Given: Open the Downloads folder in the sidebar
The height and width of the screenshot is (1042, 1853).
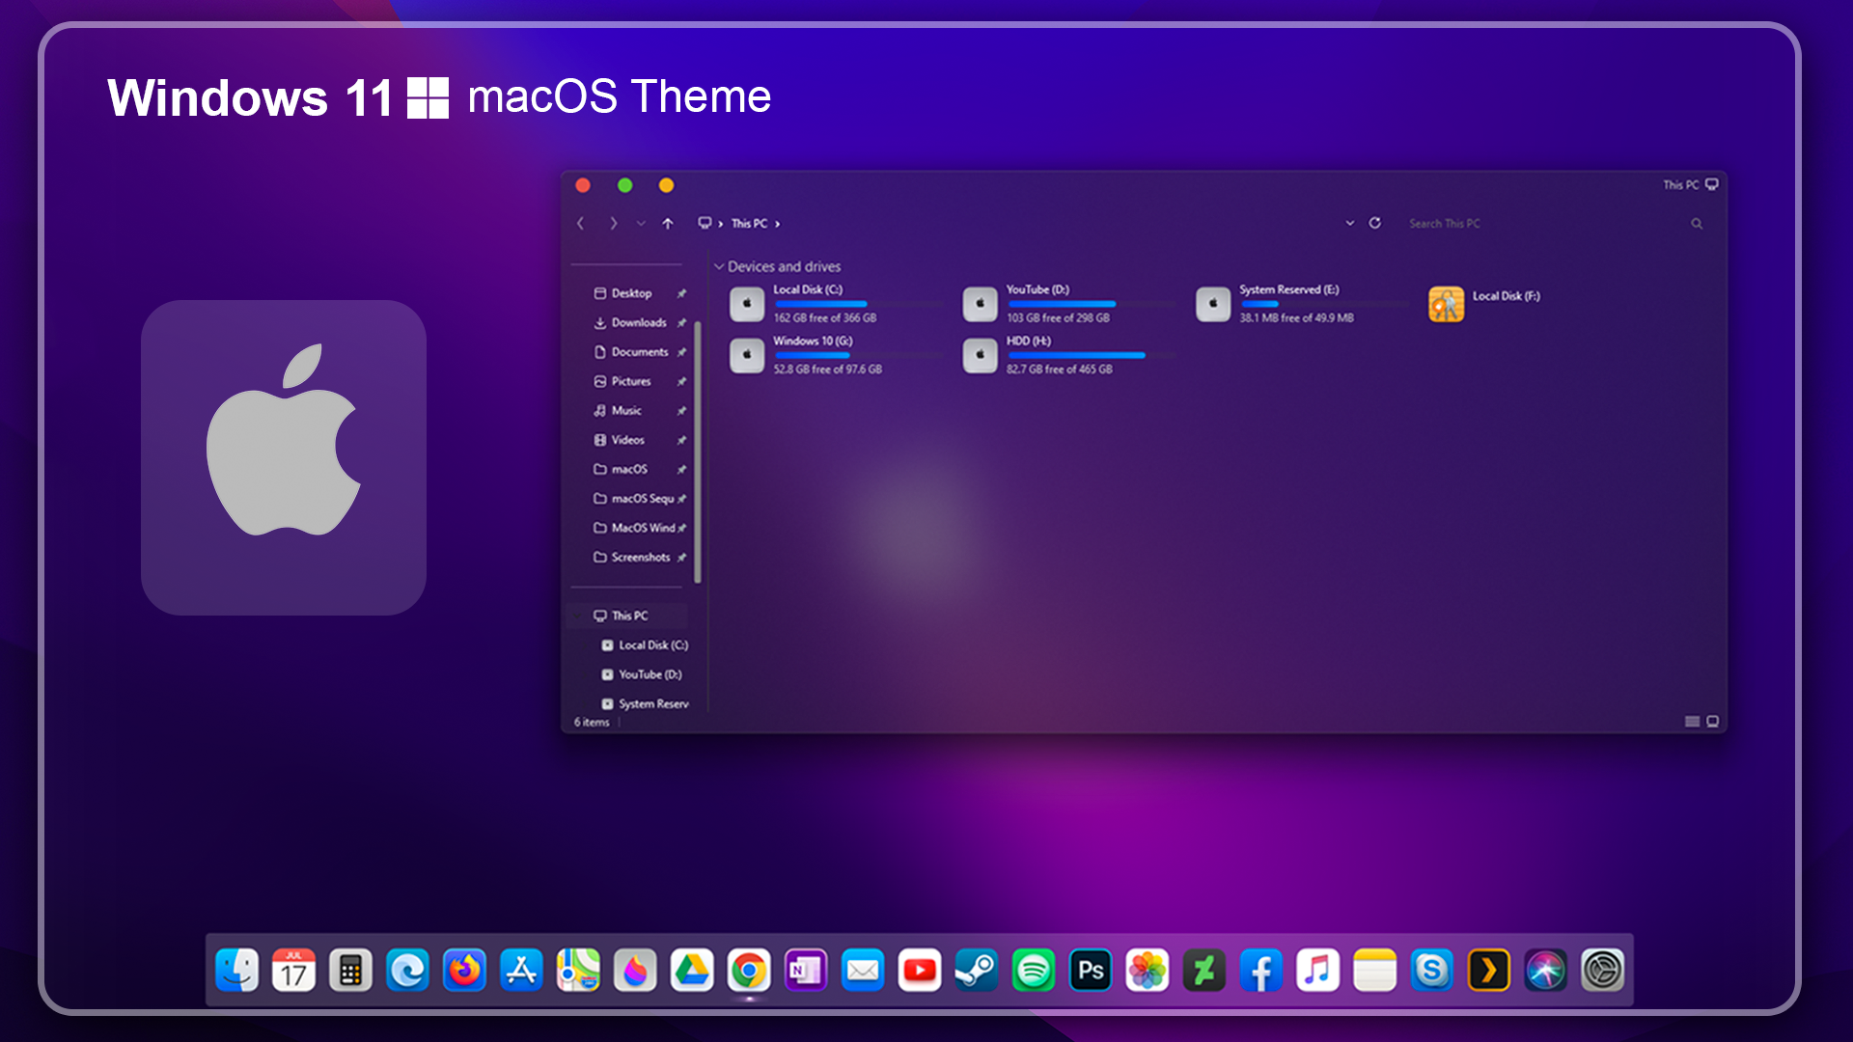Looking at the screenshot, I should click(639, 322).
